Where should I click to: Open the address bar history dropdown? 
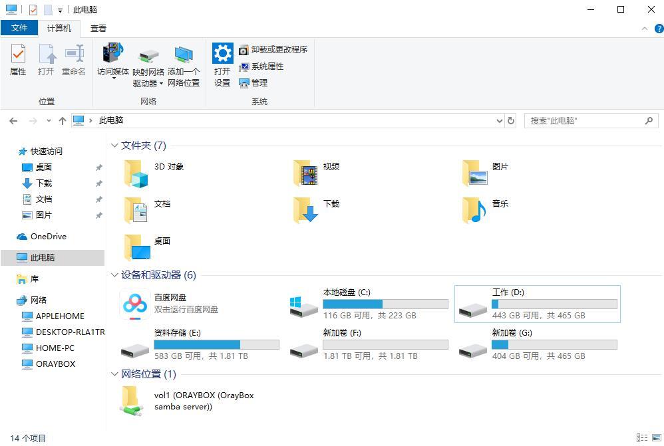click(499, 120)
